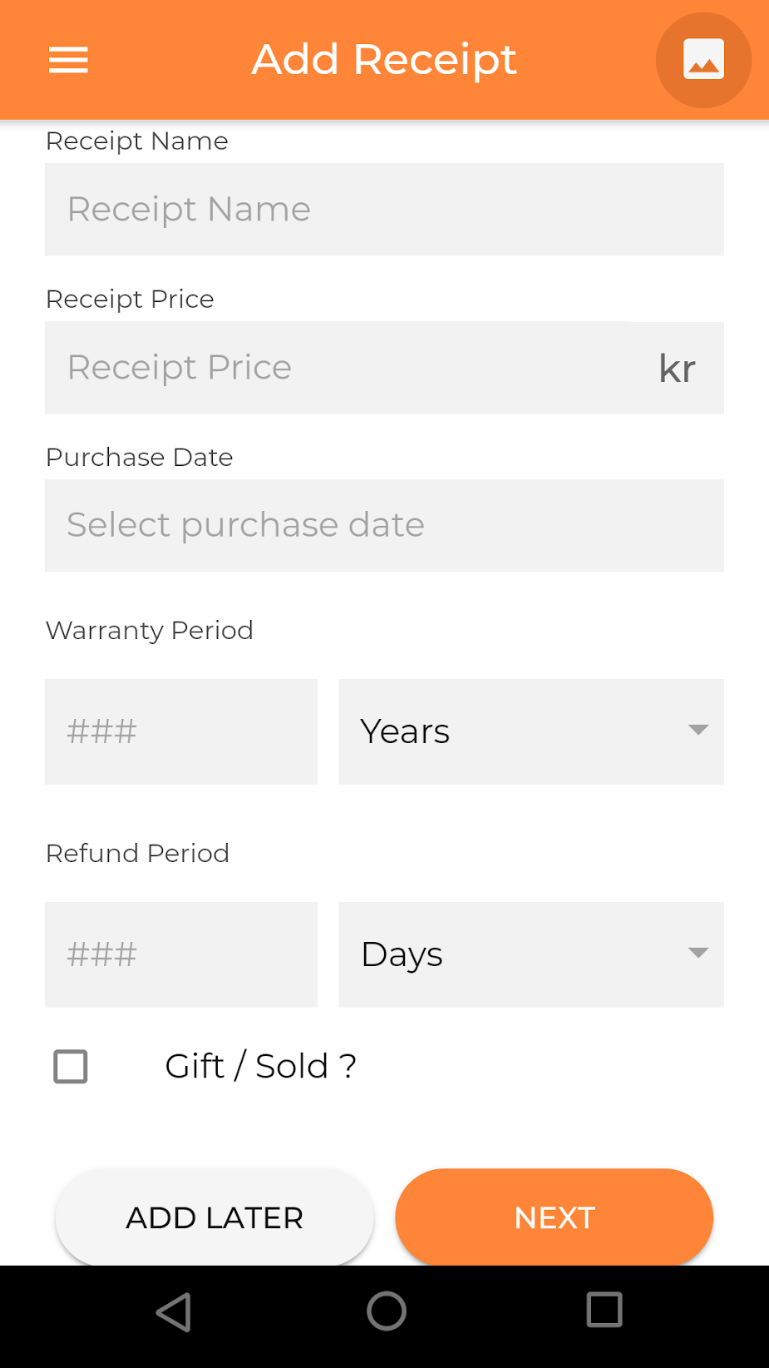This screenshot has height=1368, width=769.
Task: Open the recent apps overview
Action: click(604, 1311)
